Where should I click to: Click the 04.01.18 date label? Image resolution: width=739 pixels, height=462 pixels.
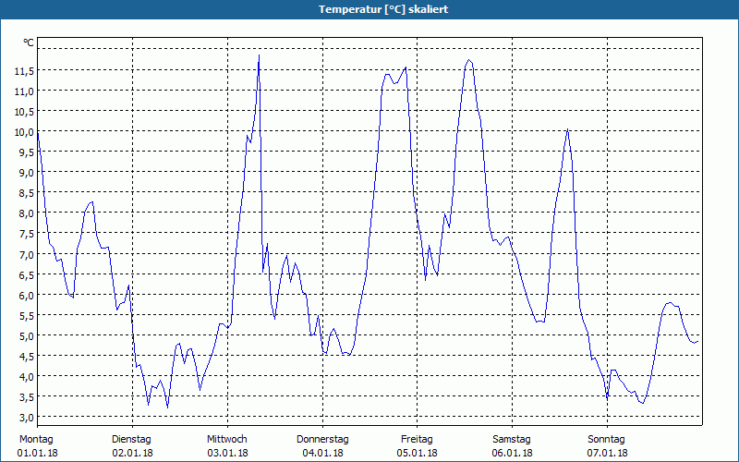[322, 453]
